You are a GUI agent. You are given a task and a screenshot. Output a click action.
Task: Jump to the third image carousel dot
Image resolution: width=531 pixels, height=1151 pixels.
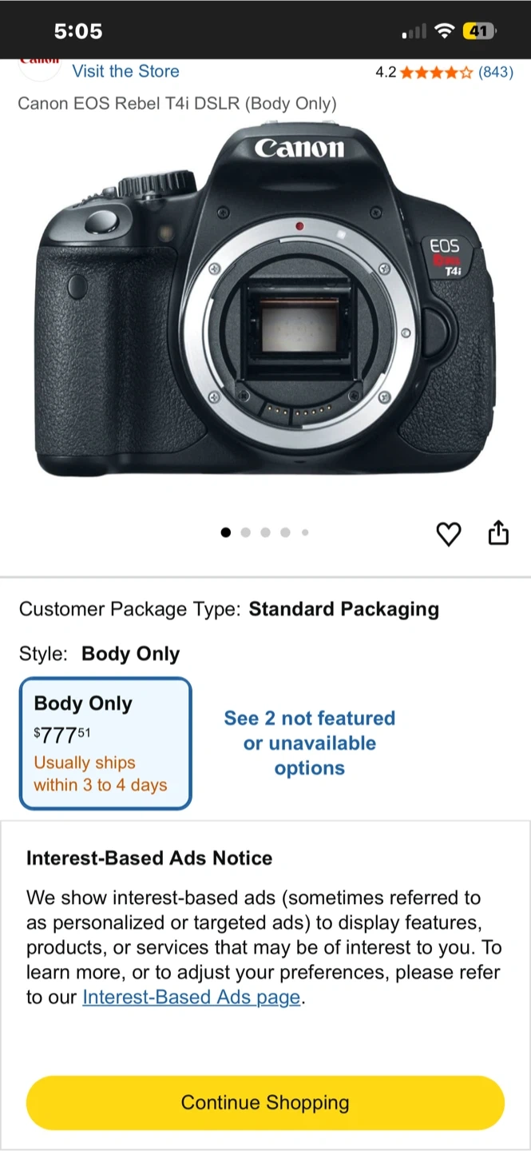[265, 532]
